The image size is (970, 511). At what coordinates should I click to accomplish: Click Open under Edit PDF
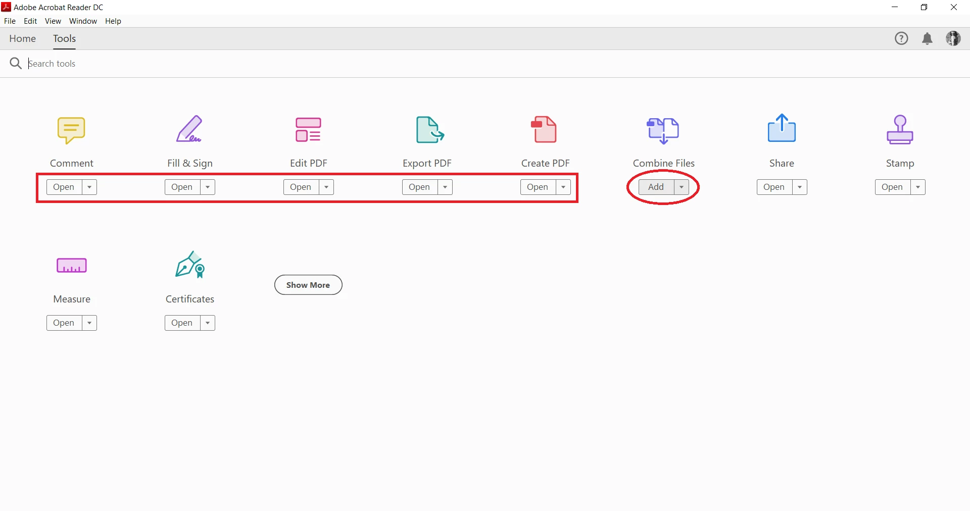(301, 187)
